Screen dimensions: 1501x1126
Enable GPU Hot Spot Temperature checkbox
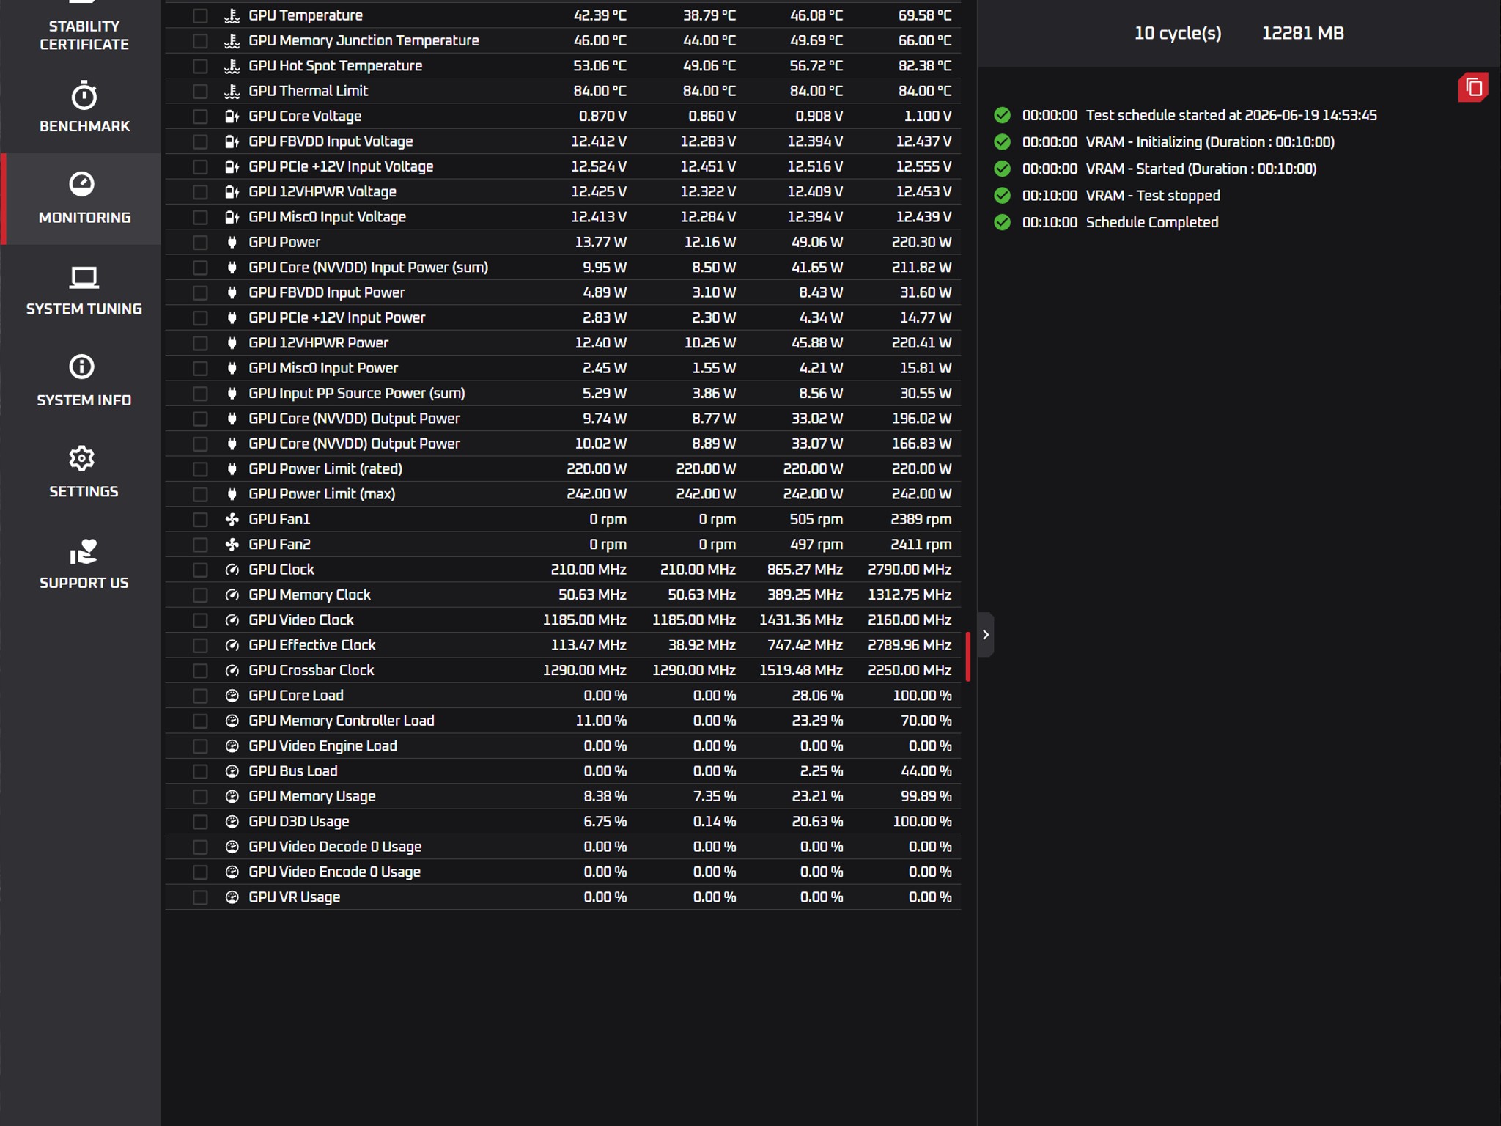[200, 66]
